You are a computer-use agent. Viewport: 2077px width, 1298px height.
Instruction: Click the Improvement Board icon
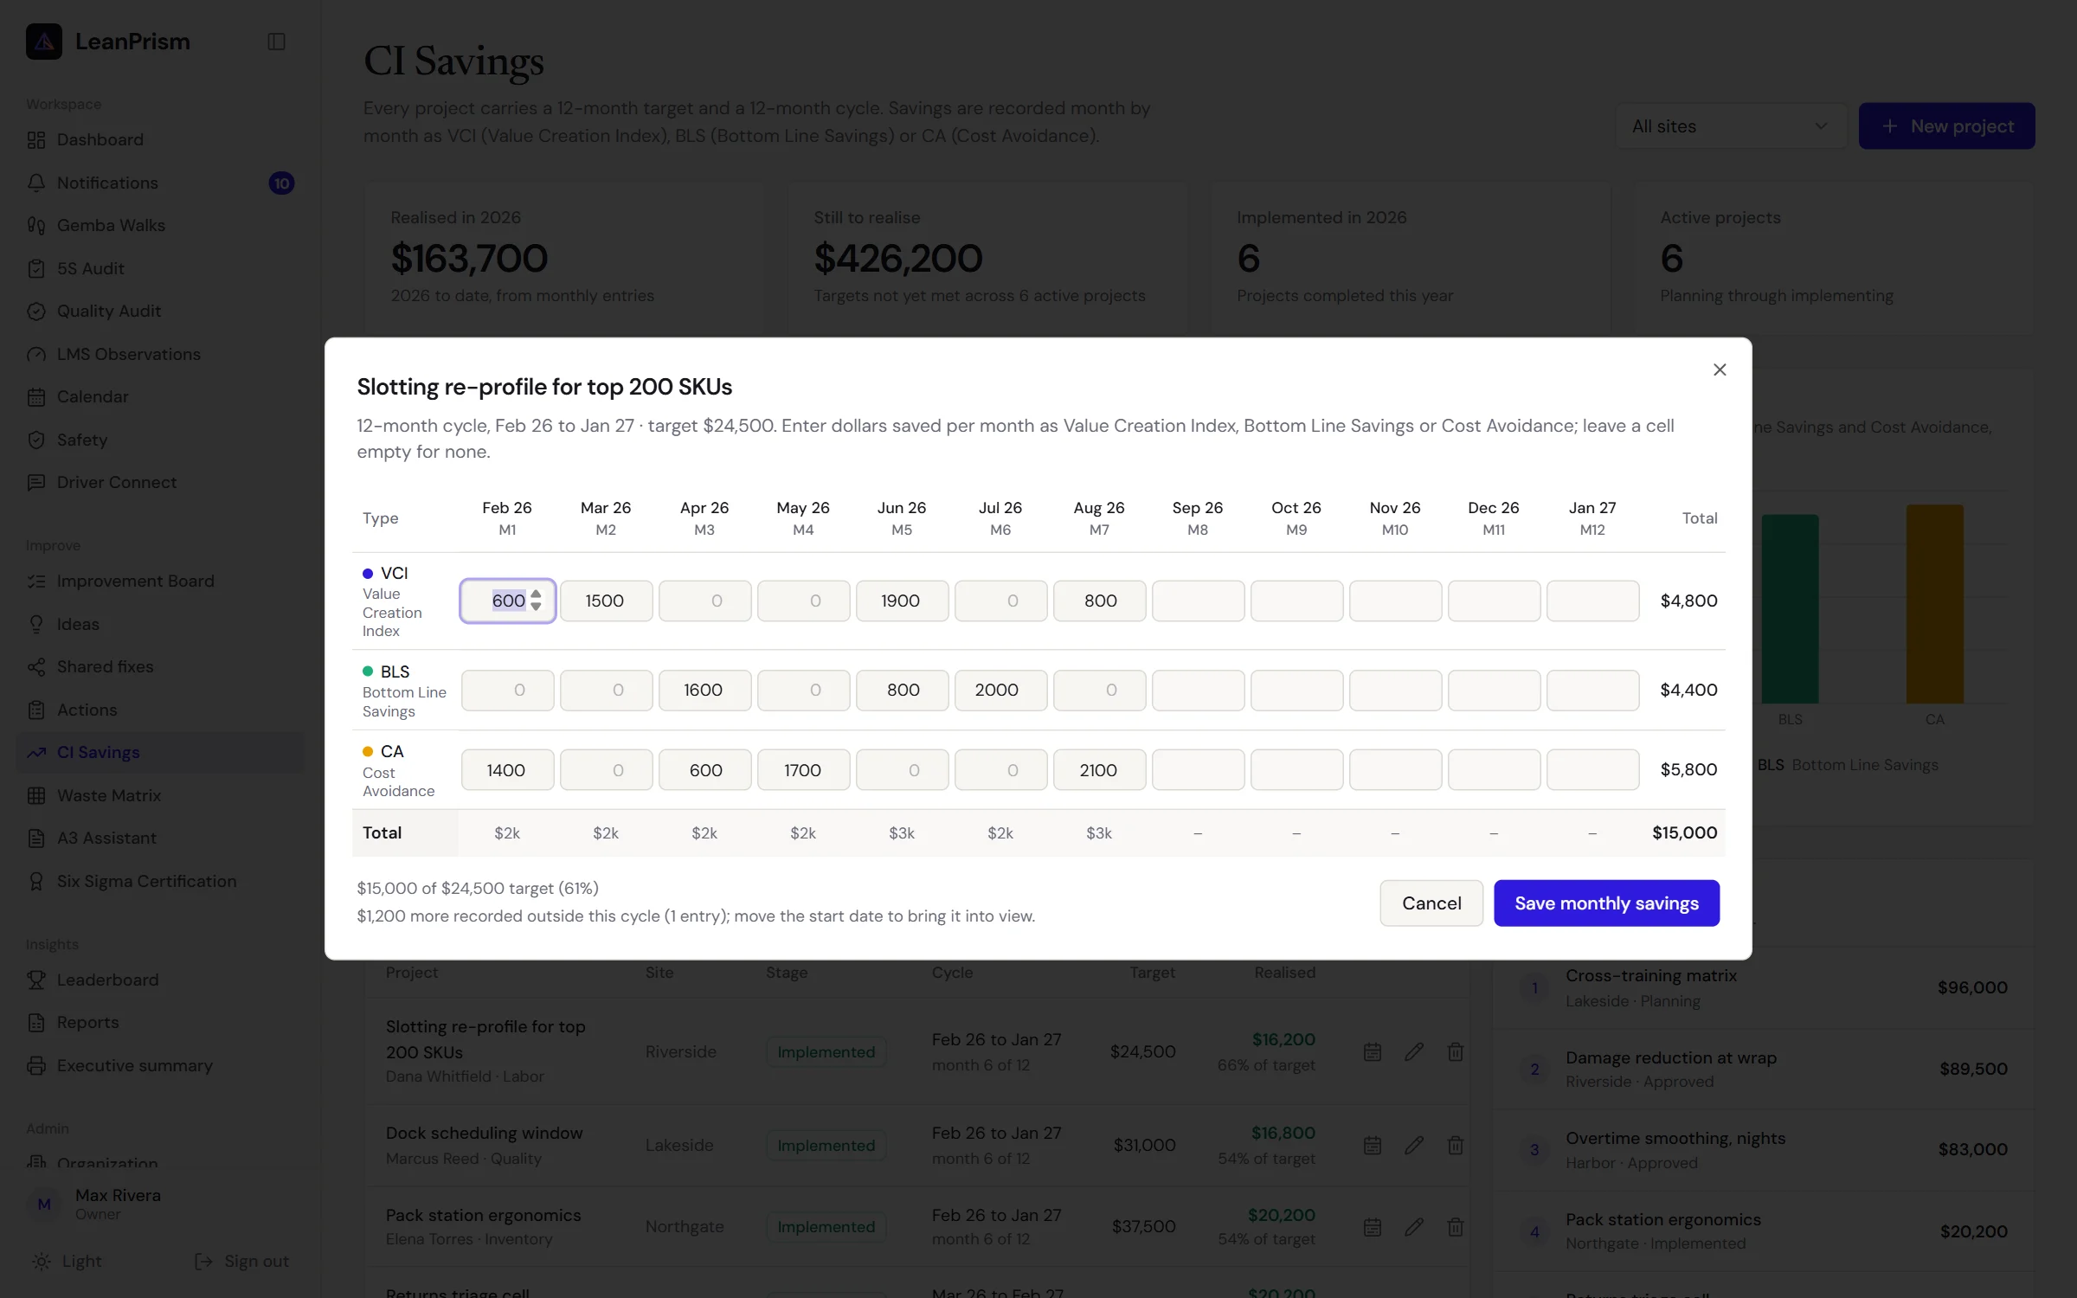[36, 582]
